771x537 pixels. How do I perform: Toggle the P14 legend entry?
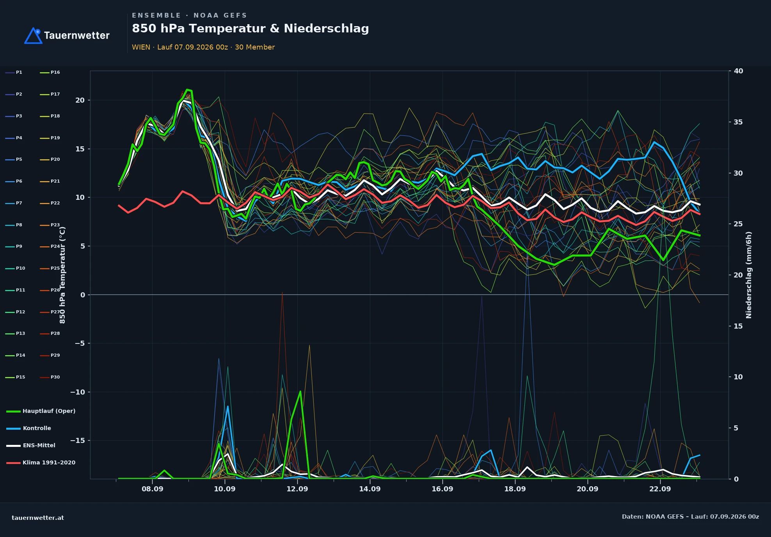15,356
